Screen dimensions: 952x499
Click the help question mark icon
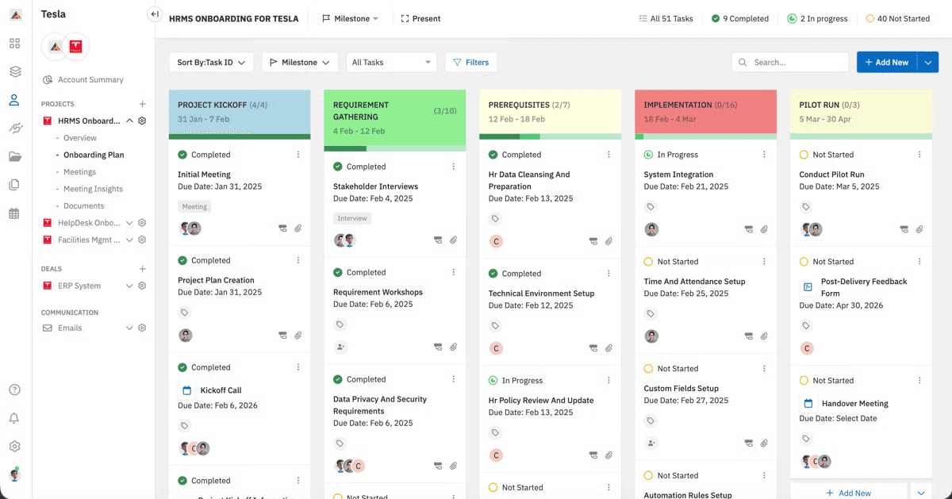pyautogui.click(x=13, y=390)
